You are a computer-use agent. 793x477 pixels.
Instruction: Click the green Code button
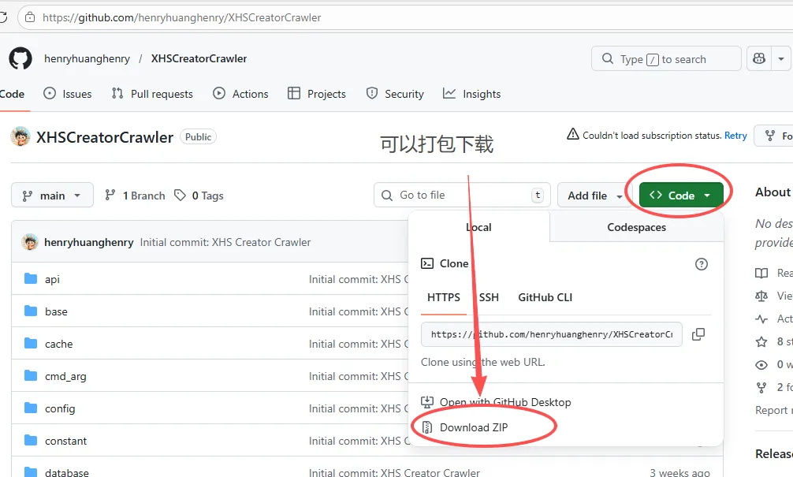click(x=681, y=196)
